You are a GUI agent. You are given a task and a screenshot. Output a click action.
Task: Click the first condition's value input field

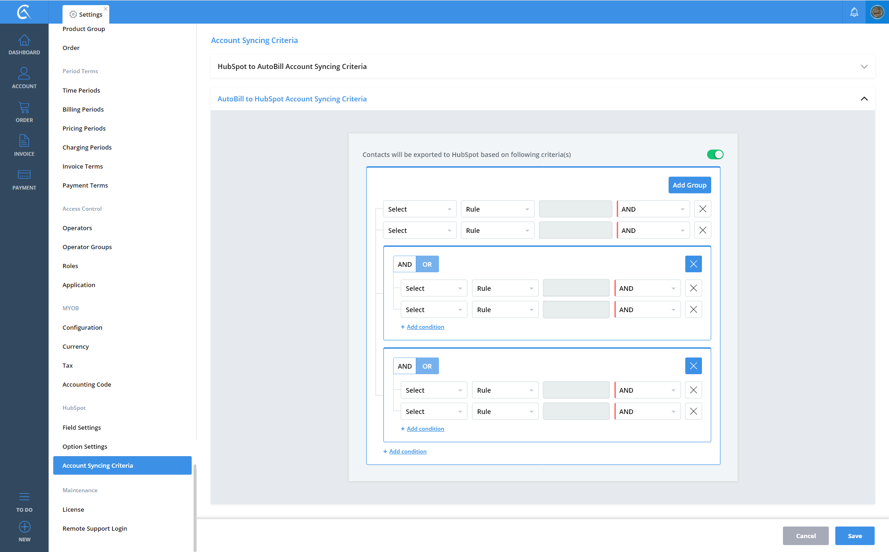pyautogui.click(x=576, y=209)
